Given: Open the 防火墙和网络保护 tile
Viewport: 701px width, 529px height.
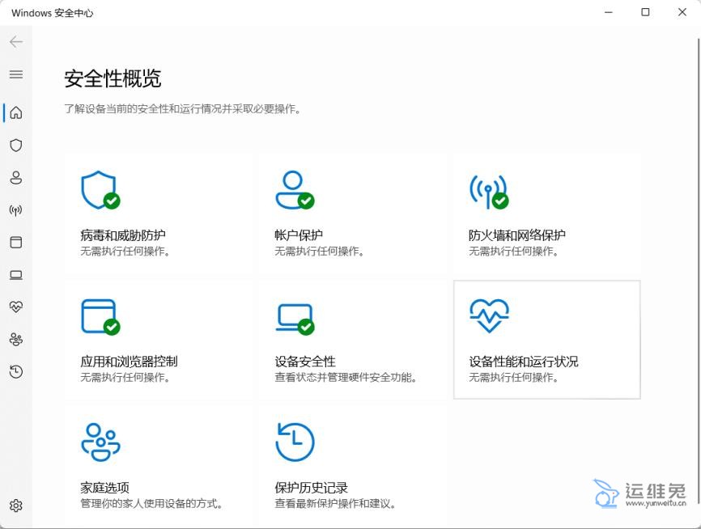Looking at the screenshot, I should coord(546,214).
